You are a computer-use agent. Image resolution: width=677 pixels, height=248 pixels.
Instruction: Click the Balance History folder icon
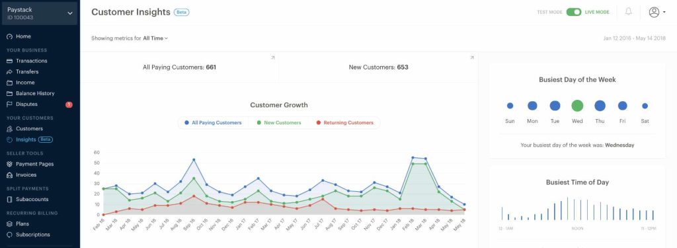(x=9, y=93)
